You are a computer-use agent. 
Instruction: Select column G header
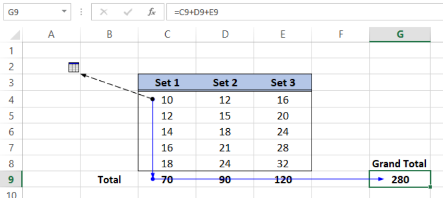coord(400,34)
